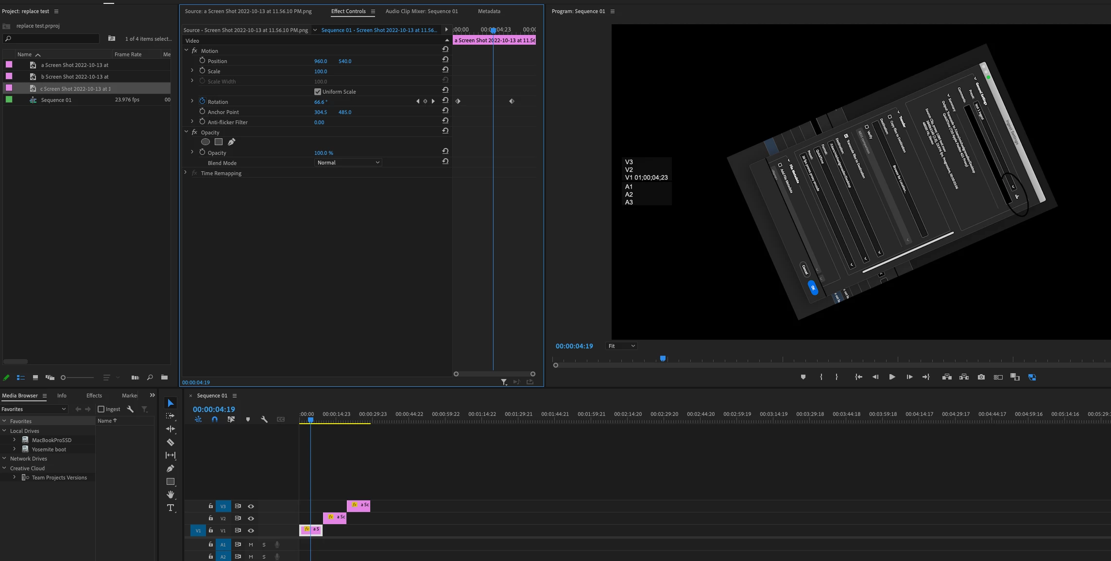Open the Effects panel tab
The width and height of the screenshot is (1111, 561).
click(x=94, y=396)
